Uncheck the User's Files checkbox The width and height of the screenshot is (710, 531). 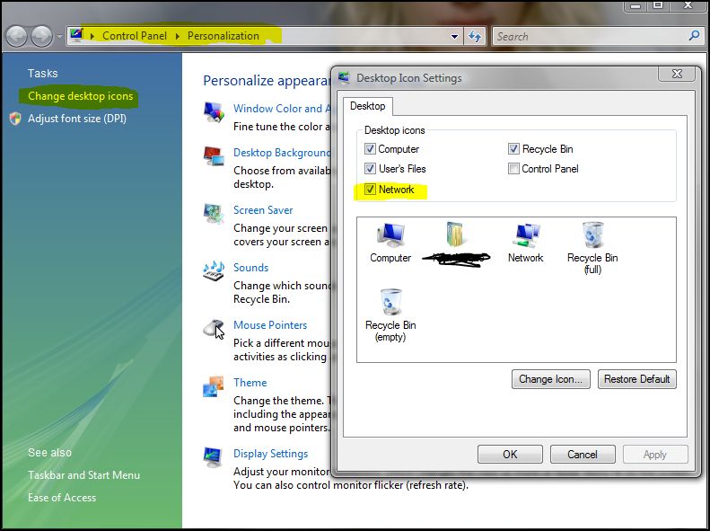point(370,169)
